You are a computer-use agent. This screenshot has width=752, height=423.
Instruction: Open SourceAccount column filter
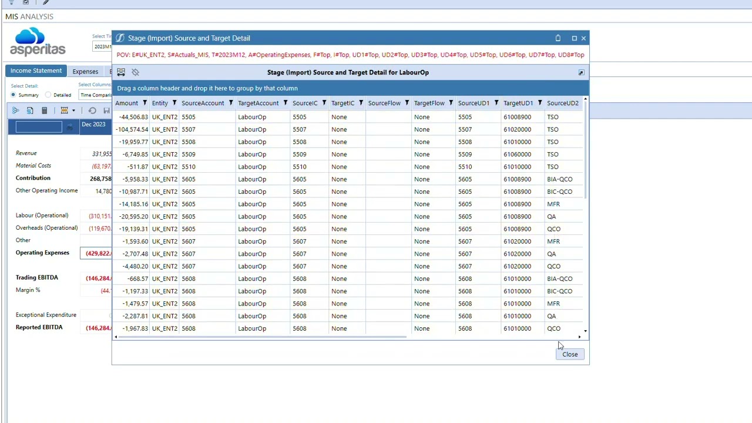[231, 103]
